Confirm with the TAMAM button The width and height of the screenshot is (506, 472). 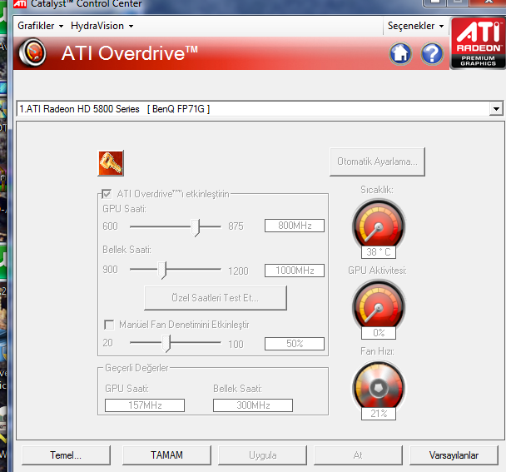[x=166, y=455]
